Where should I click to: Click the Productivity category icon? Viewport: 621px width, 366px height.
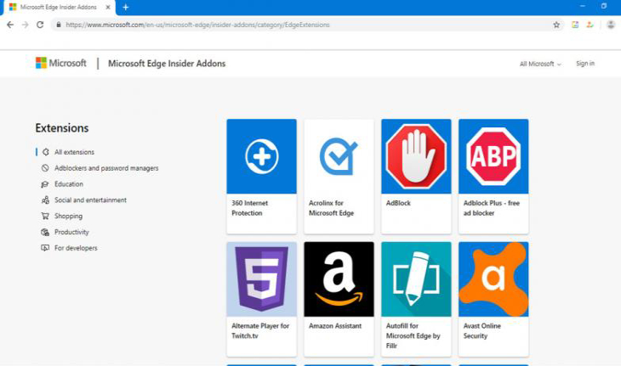coord(45,232)
